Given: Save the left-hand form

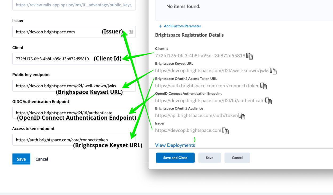Looking at the screenshot, I should pos(21,159).
